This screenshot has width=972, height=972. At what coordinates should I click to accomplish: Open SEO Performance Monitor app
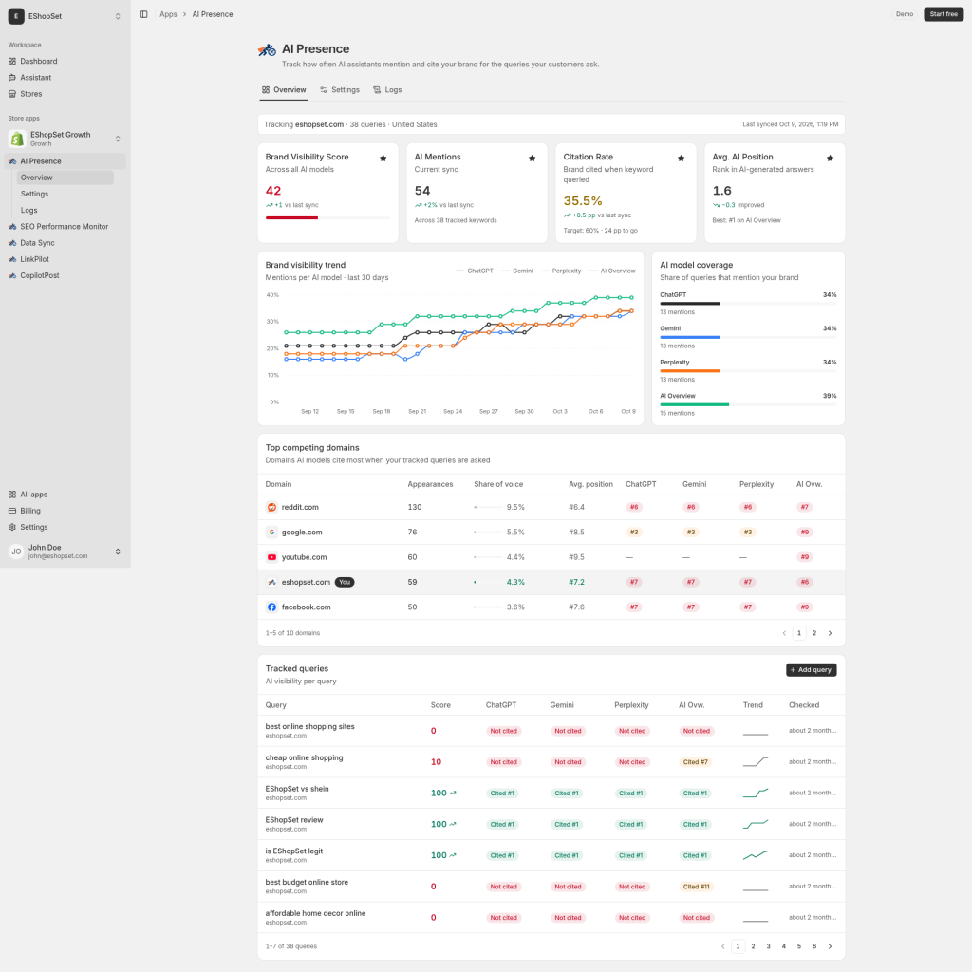[65, 227]
